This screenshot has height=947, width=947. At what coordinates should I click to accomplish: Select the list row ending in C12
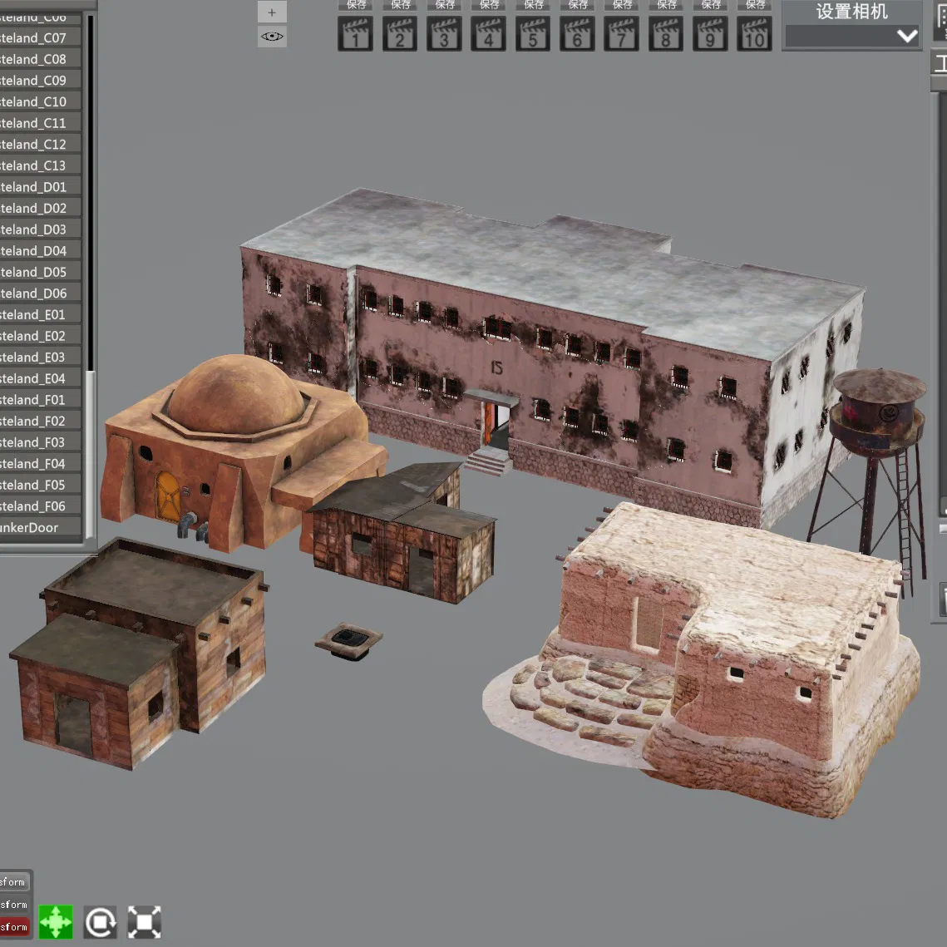[x=41, y=145]
